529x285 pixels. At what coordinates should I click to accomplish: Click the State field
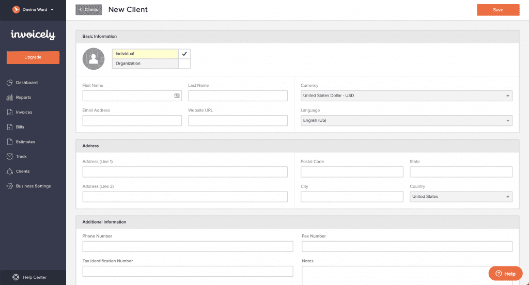click(x=461, y=172)
